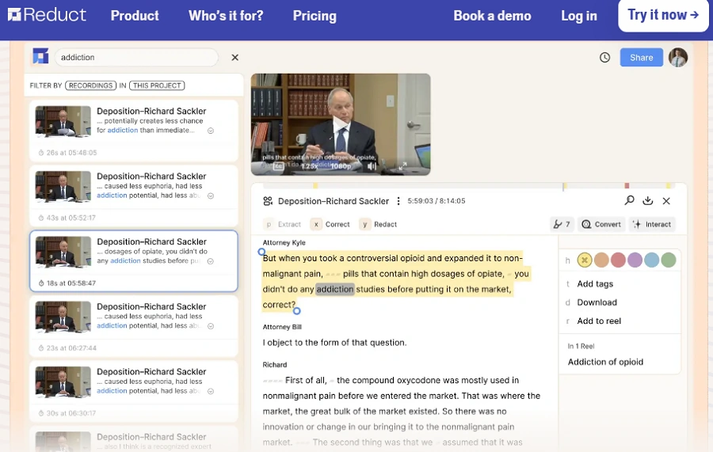Enter fullscreen on the video player

tap(402, 166)
